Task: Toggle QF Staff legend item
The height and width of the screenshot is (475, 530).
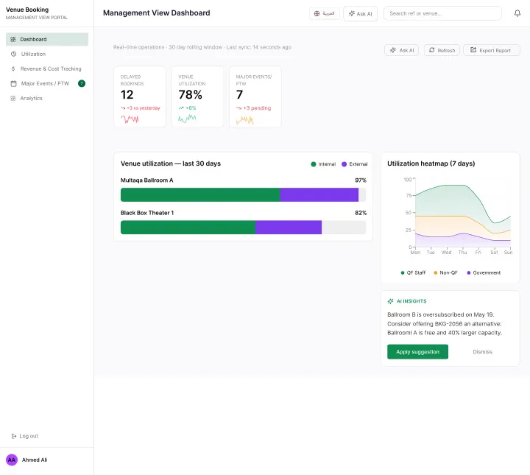Action: tap(413, 272)
